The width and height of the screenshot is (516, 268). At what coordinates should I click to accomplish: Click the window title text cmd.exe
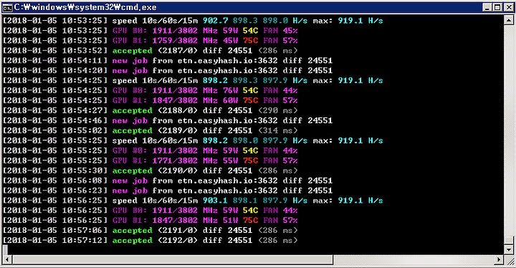pos(85,7)
